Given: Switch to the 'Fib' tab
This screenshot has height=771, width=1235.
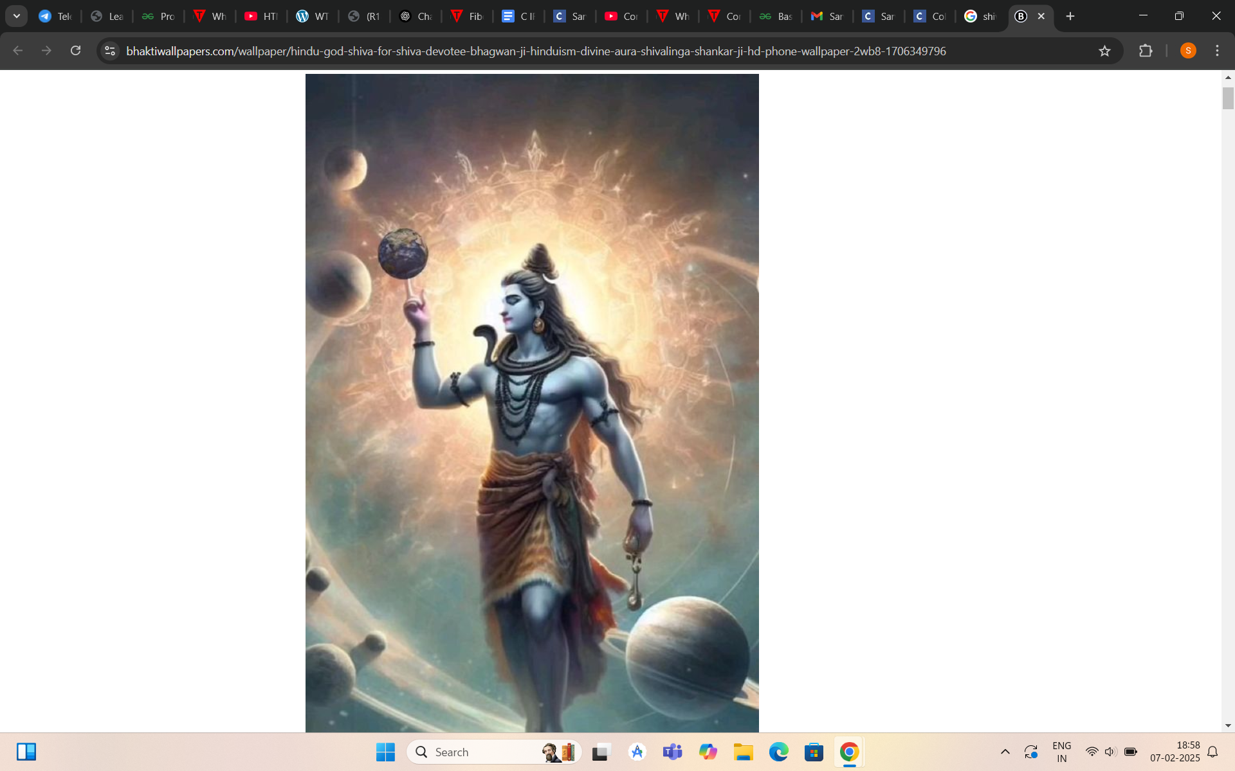Looking at the screenshot, I should [x=467, y=16].
